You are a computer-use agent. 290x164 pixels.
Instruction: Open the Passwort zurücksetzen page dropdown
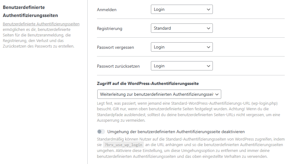pos(178,66)
